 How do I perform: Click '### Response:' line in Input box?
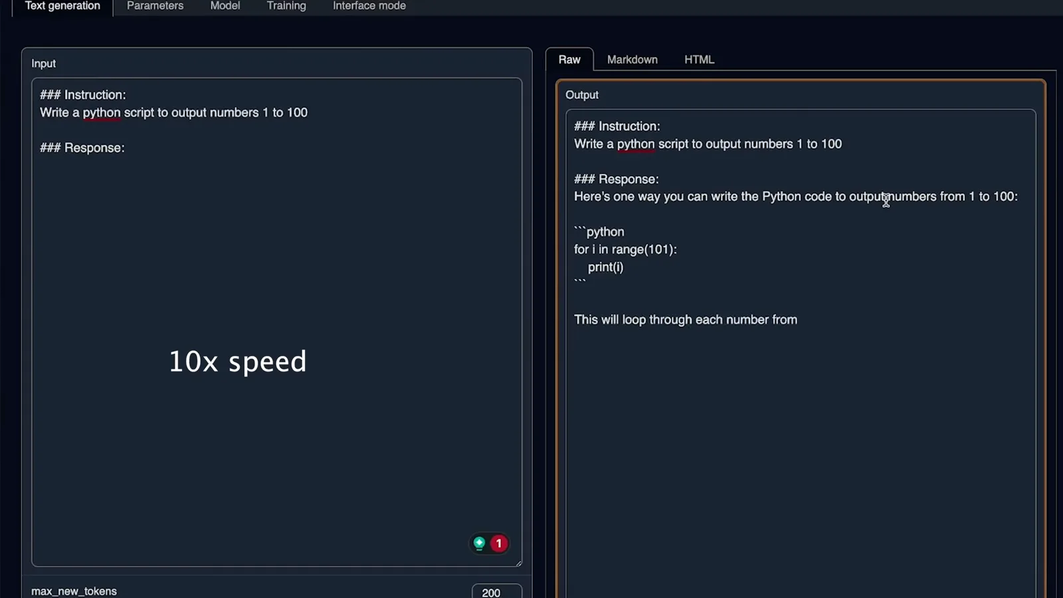82,148
